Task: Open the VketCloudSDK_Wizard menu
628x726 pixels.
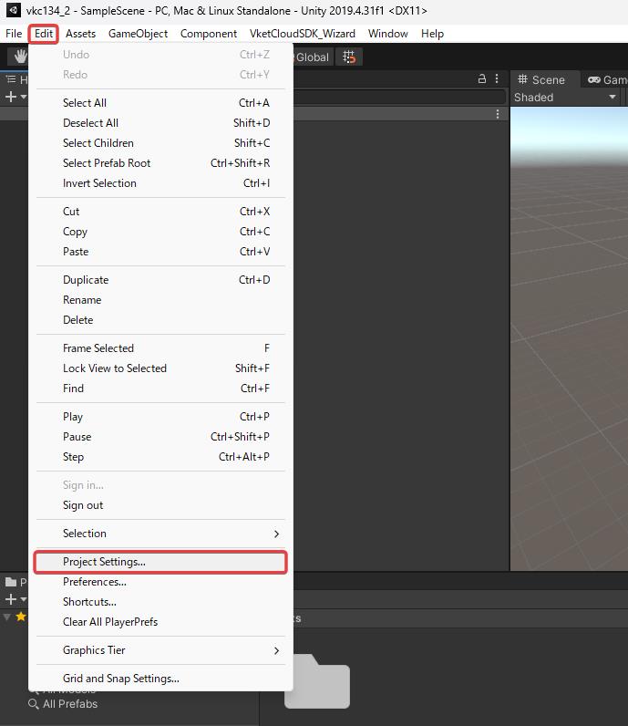Action: (x=302, y=34)
